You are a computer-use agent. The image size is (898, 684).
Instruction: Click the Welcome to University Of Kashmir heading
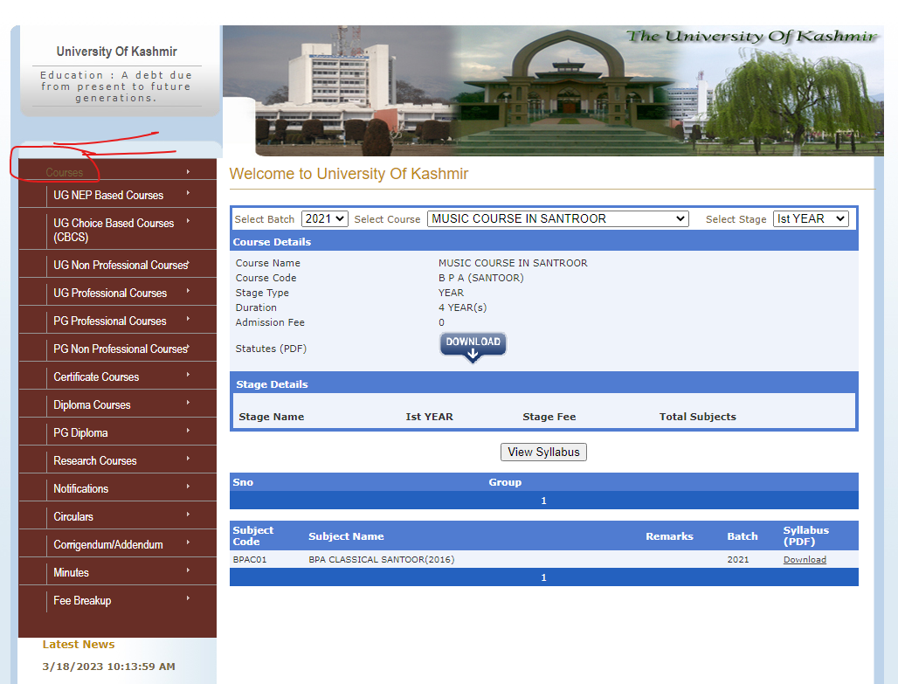pos(349,174)
